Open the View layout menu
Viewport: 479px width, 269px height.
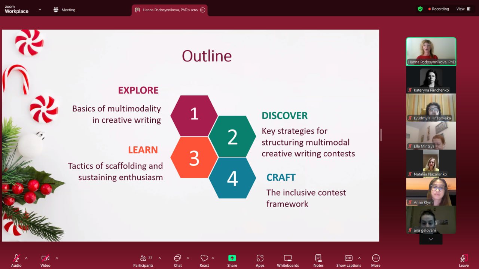coord(463,9)
